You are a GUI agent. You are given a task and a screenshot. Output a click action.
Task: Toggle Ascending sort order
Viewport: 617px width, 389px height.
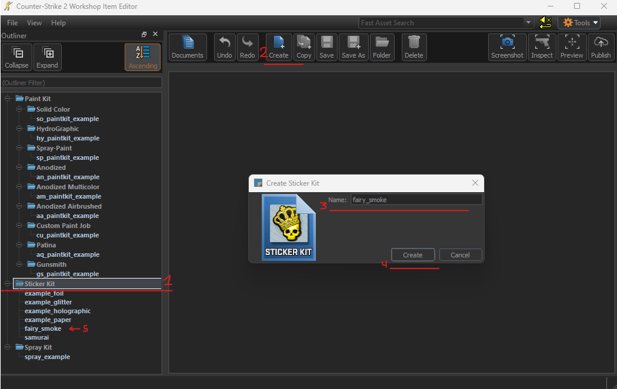pyautogui.click(x=142, y=58)
